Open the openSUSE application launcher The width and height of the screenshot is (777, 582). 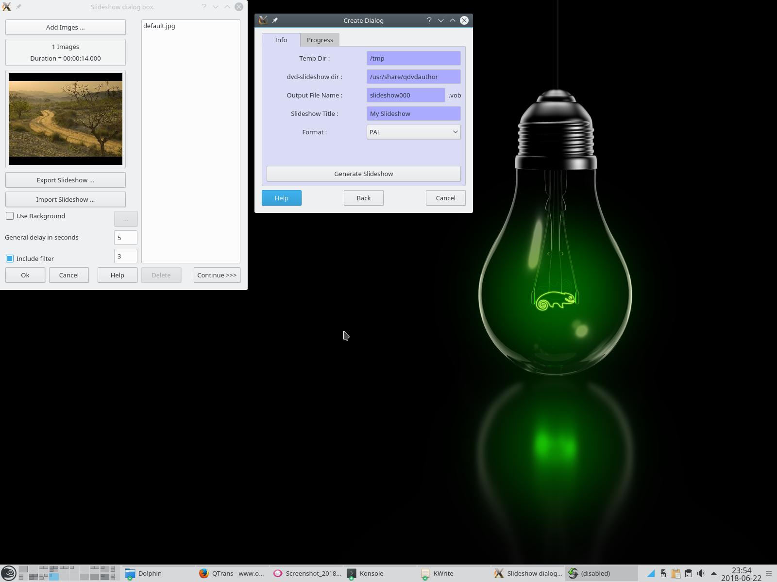[8, 573]
